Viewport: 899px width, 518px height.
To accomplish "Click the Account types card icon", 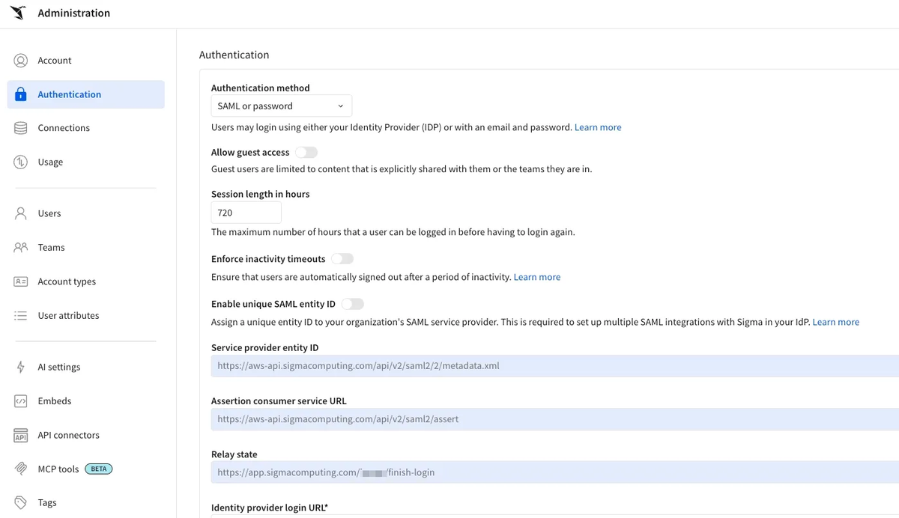I will pos(21,281).
